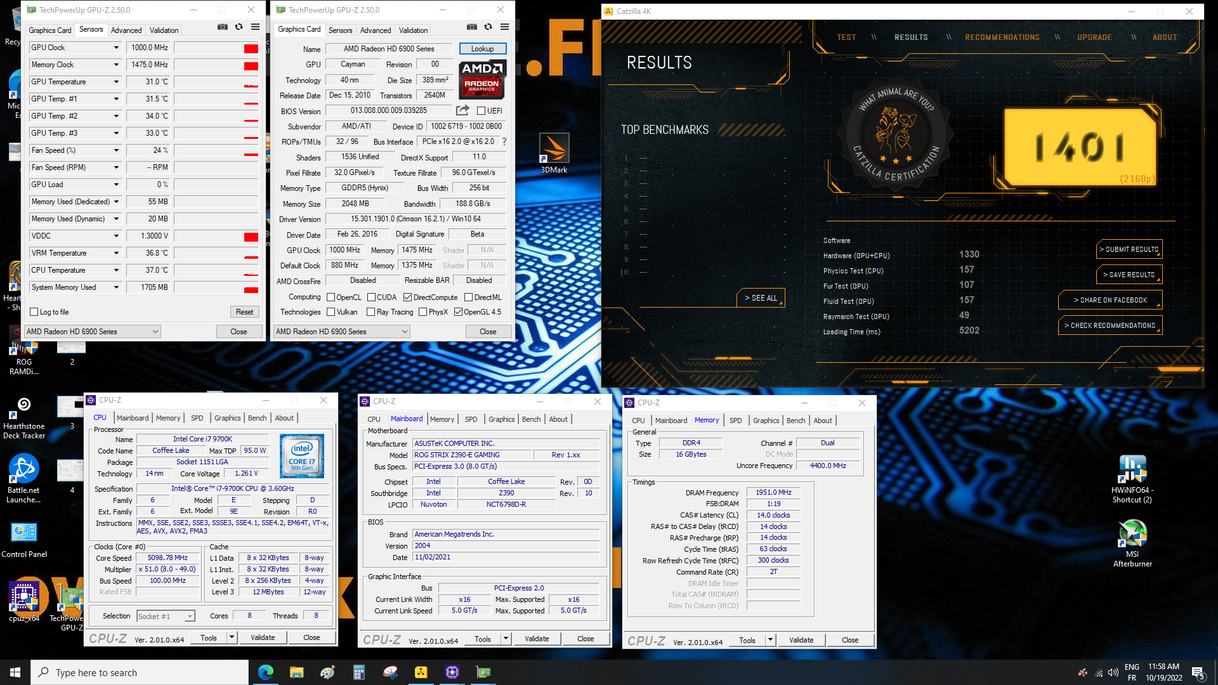Viewport: 1218px width, 685px height.
Task: Click SUBMIT RESULTS in Catzilla
Action: tap(1129, 249)
